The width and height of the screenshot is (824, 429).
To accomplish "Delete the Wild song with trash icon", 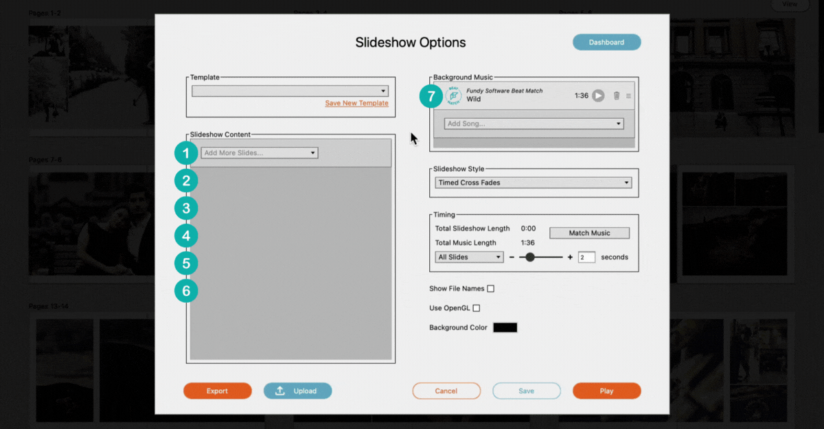I will [x=617, y=96].
